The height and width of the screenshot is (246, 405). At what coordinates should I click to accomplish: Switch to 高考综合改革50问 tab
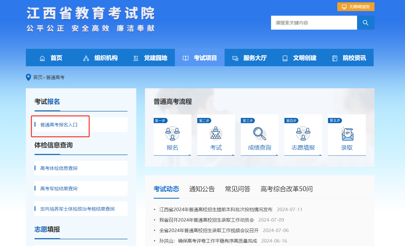click(287, 189)
